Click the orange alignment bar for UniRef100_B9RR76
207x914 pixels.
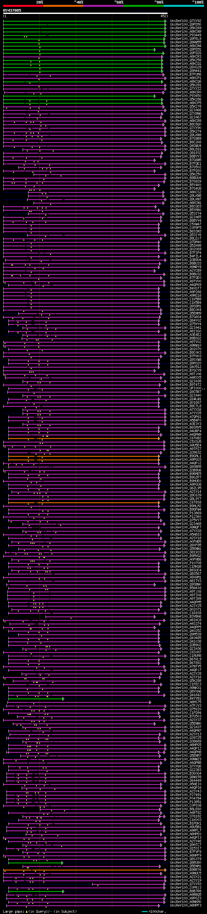(x=84, y=870)
